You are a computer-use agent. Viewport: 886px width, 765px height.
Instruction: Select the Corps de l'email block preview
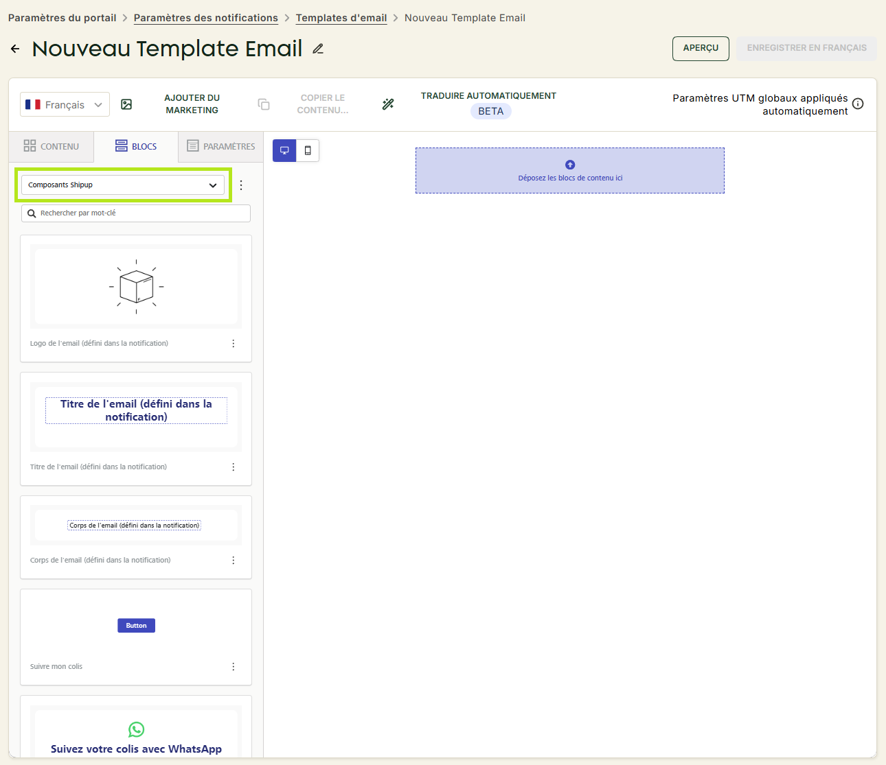136,526
